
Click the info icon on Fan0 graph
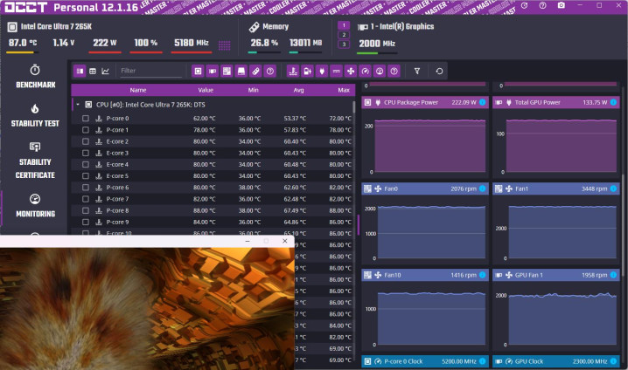[482, 188]
